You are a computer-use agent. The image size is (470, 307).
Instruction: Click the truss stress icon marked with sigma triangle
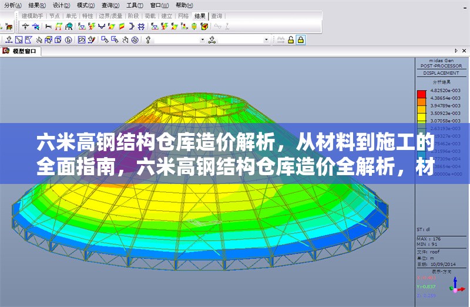pos(155,26)
